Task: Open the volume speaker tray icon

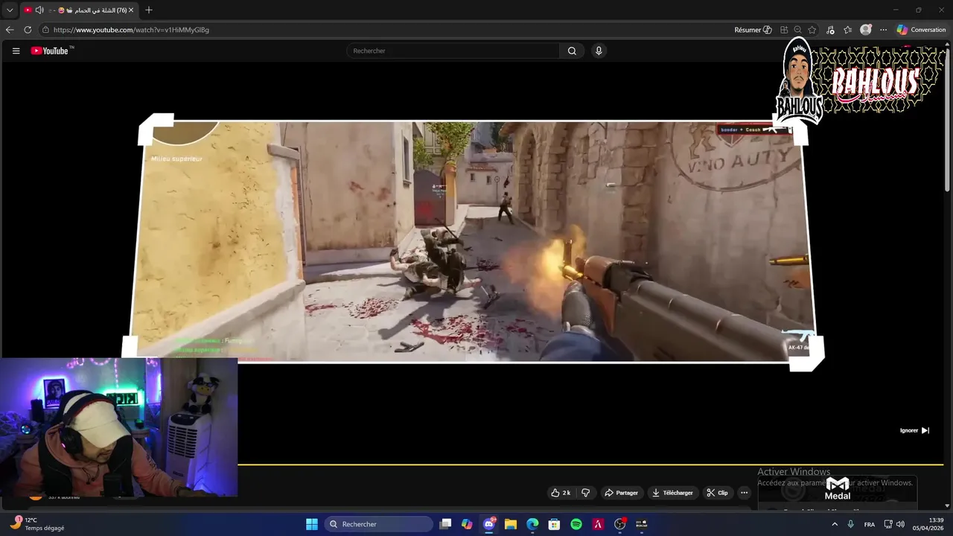Action: coord(900,524)
